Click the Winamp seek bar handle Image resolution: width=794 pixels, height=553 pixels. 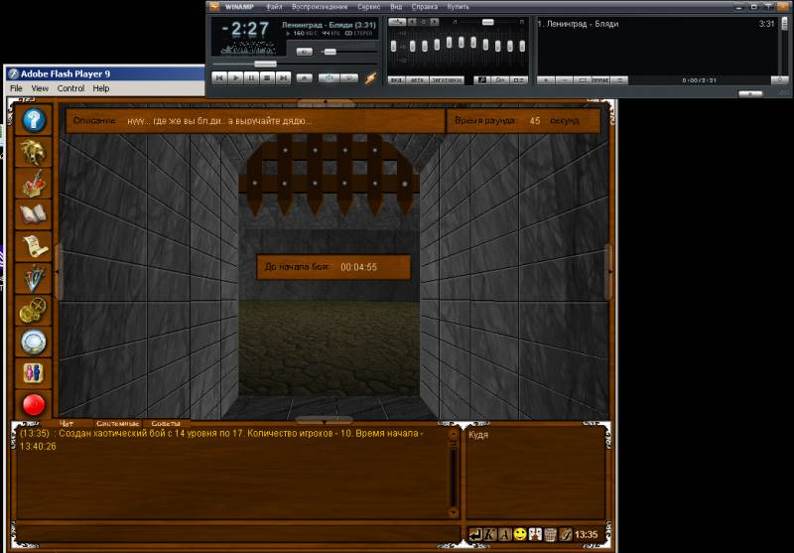pyautogui.click(x=265, y=65)
